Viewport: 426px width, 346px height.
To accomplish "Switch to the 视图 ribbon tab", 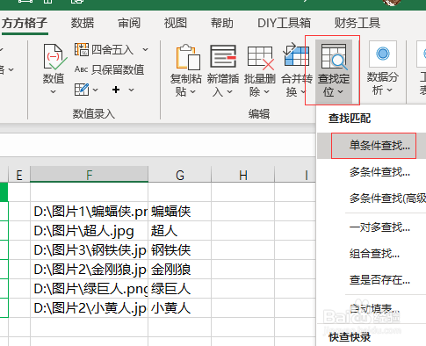I will (176, 23).
